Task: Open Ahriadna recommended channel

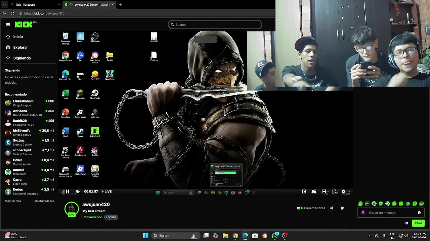Action: click(30, 113)
